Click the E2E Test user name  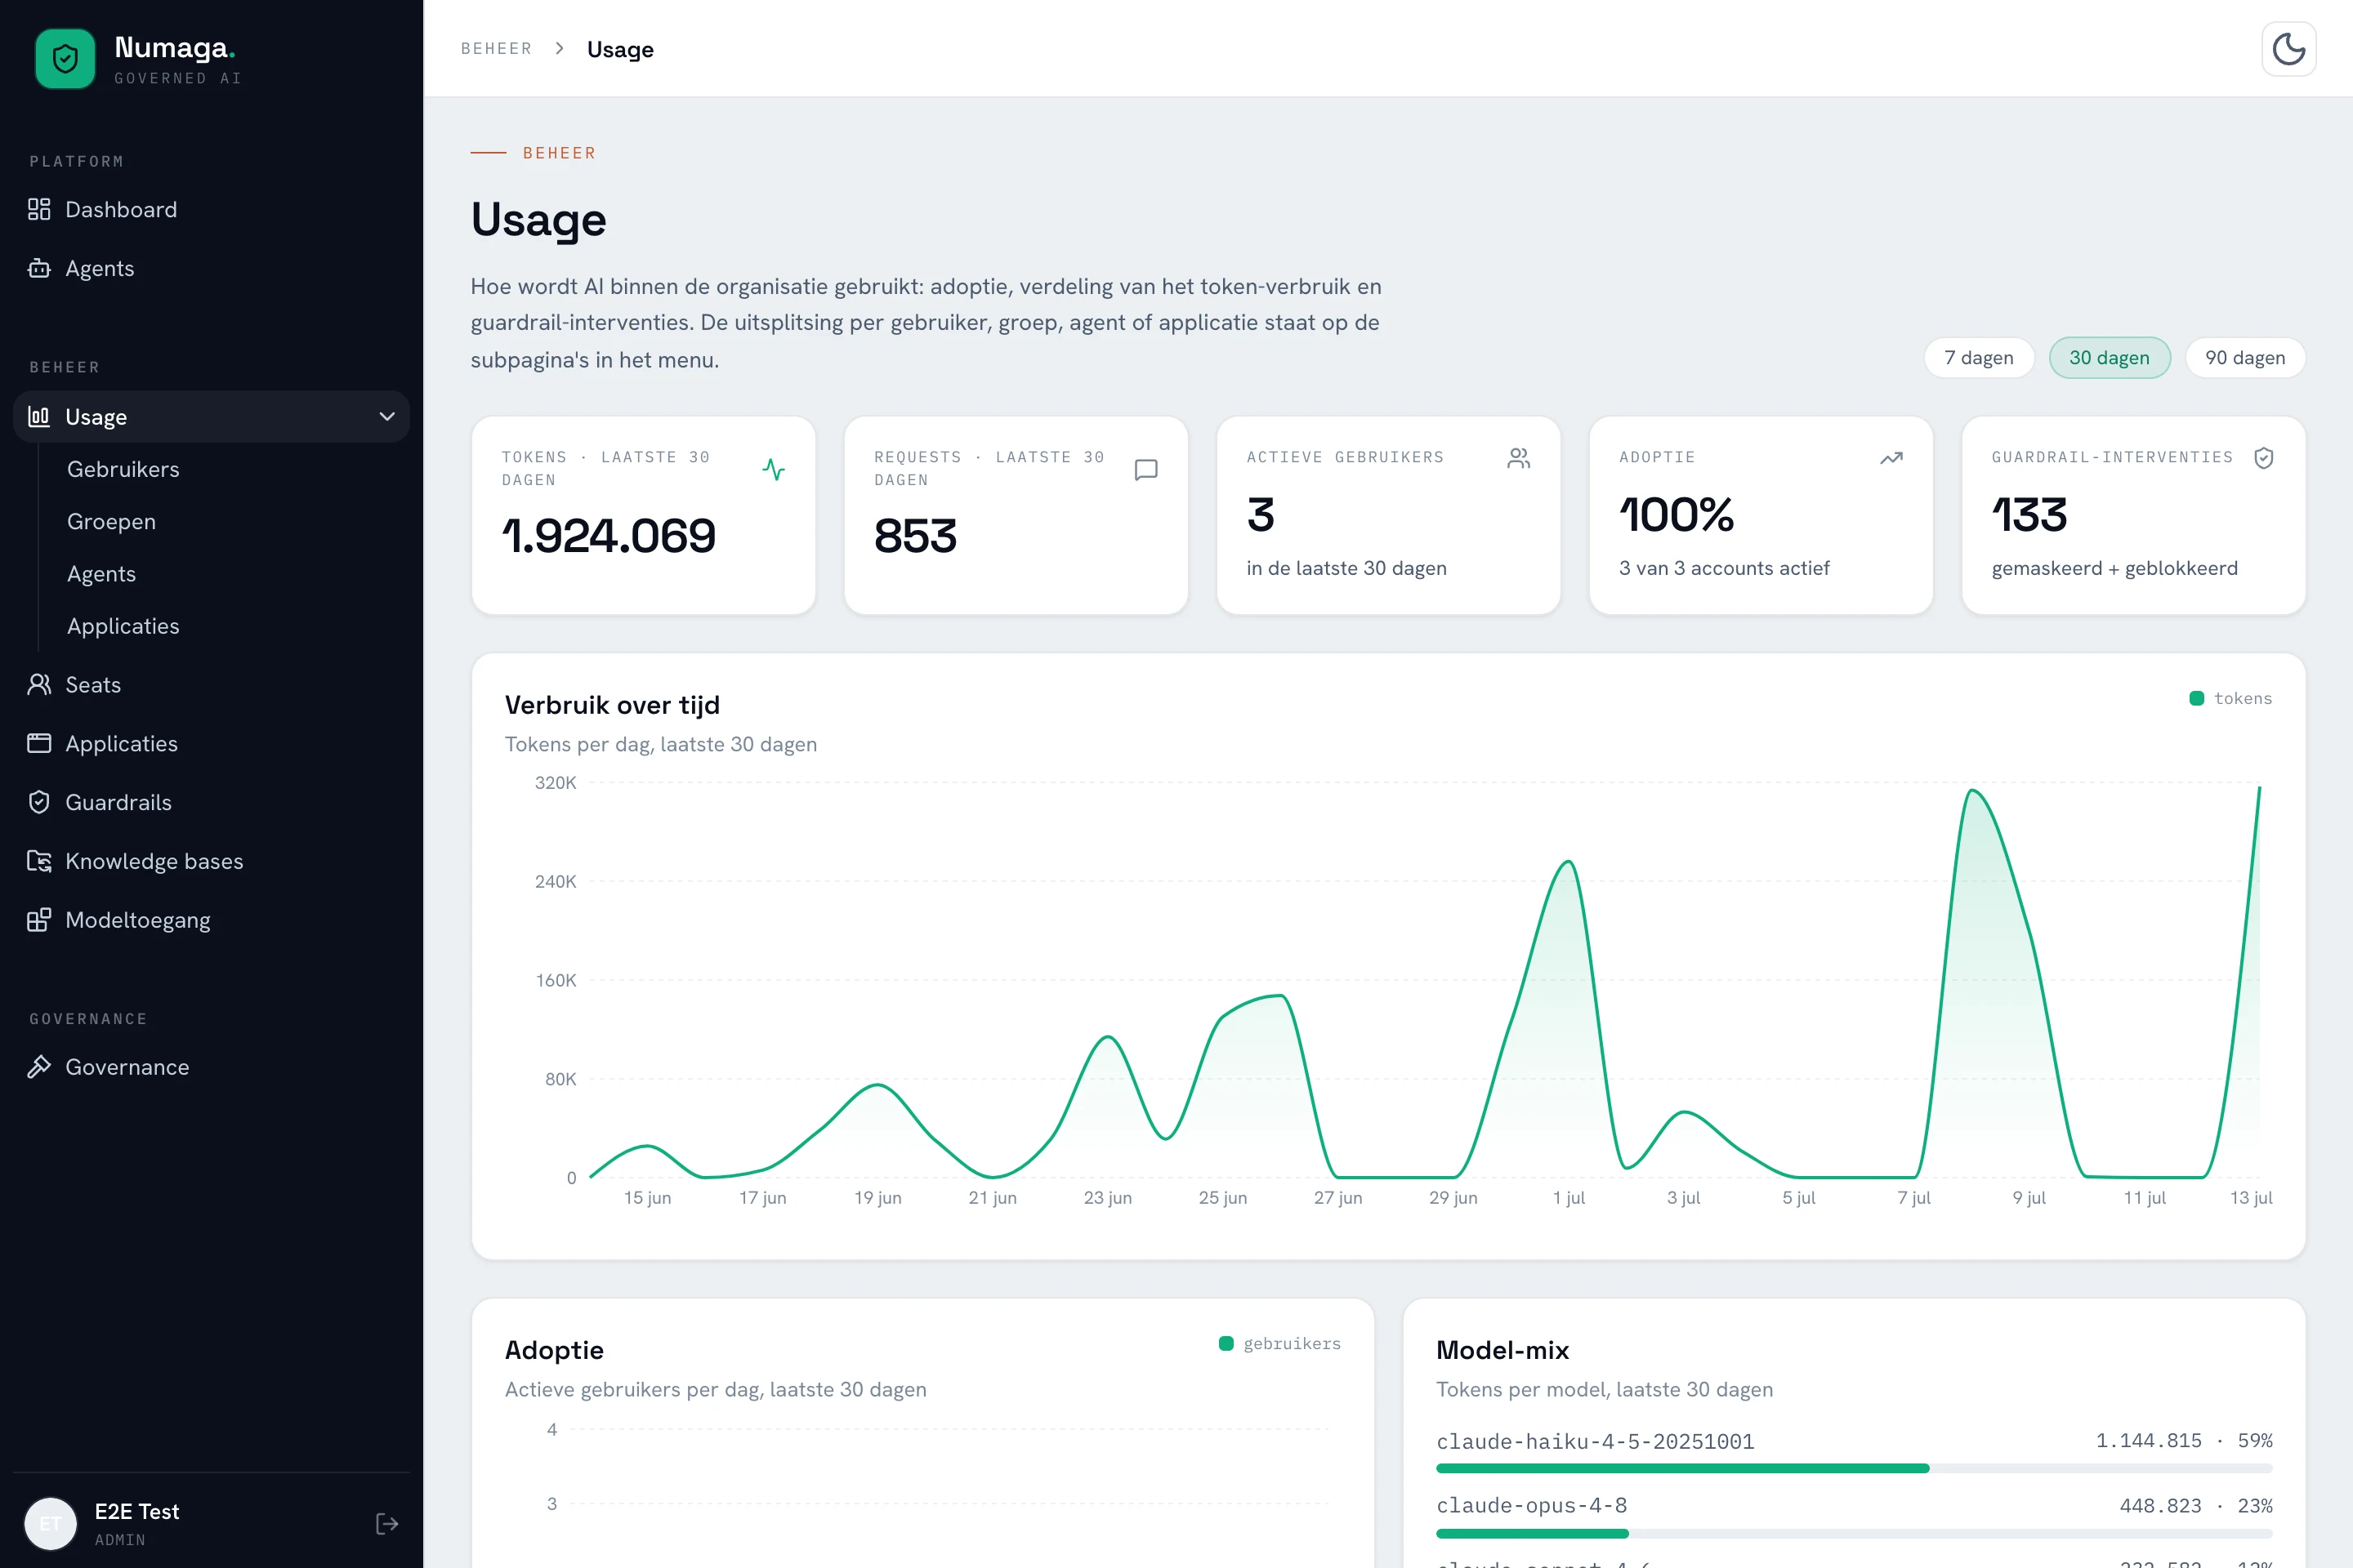tap(137, 1511)
